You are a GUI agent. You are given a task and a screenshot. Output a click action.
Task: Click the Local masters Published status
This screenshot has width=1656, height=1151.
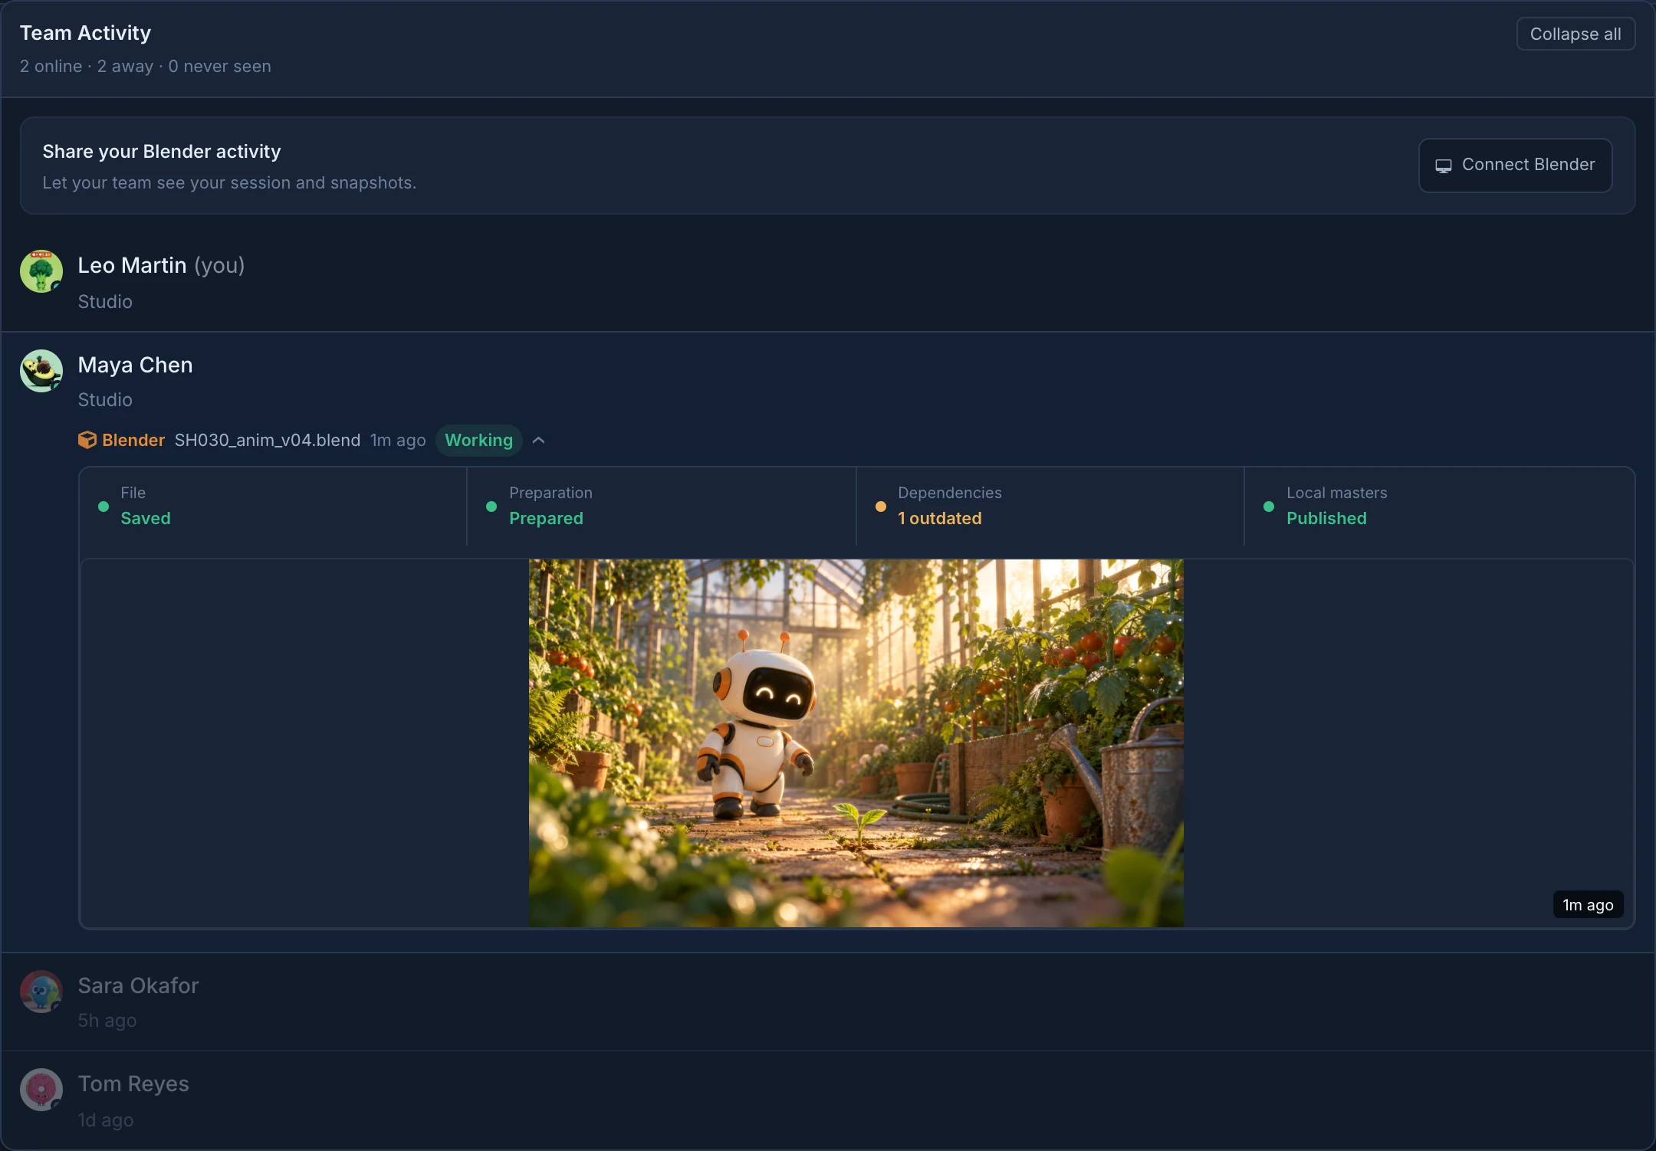point(1439,506)
